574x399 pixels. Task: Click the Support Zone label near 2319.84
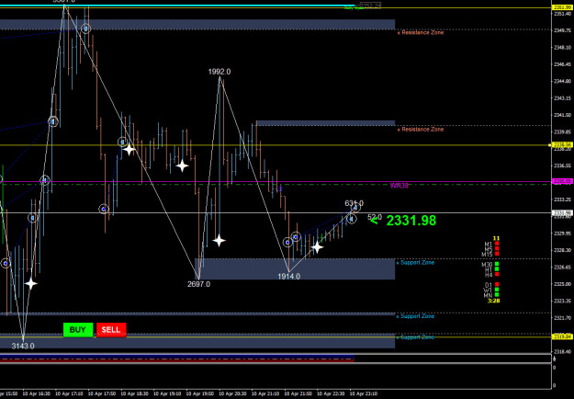415,337
